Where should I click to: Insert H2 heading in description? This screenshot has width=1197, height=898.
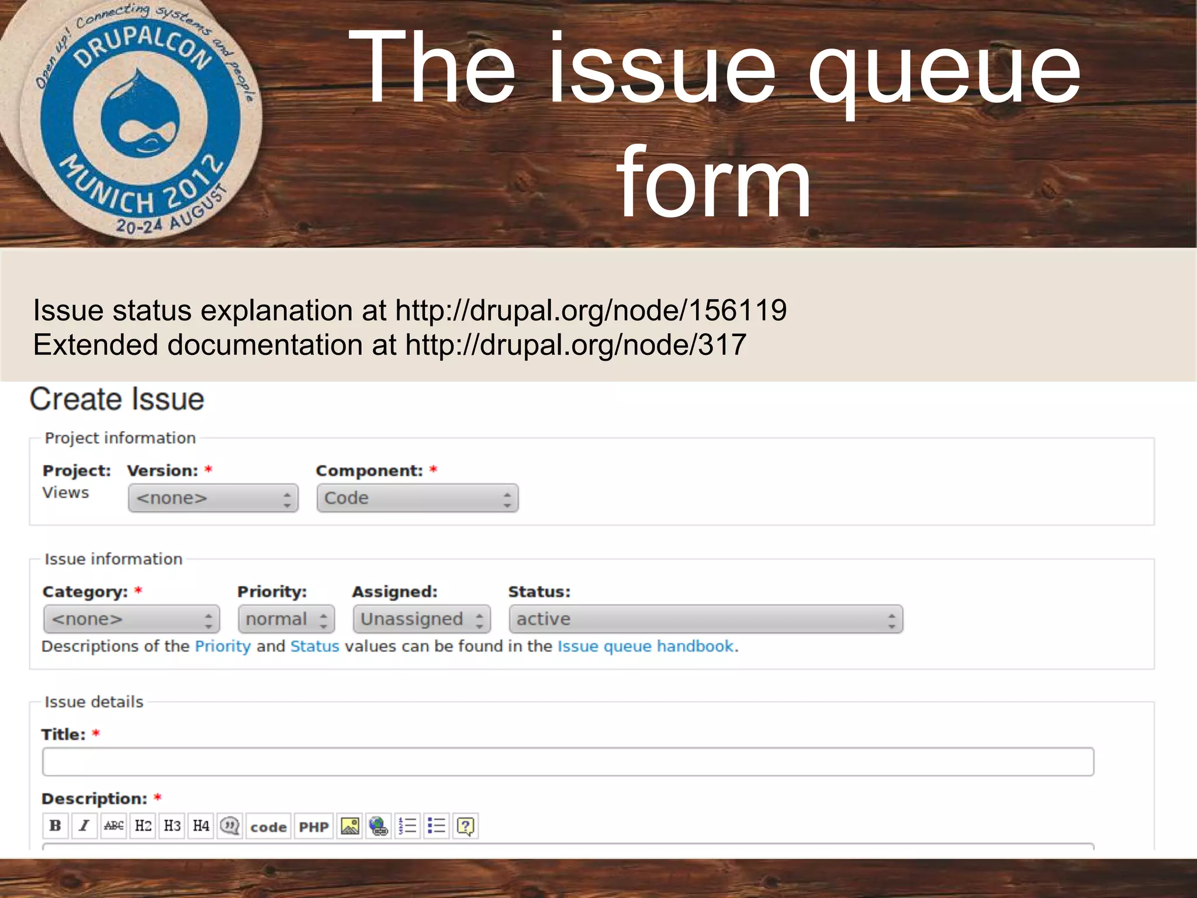point(143,826)
